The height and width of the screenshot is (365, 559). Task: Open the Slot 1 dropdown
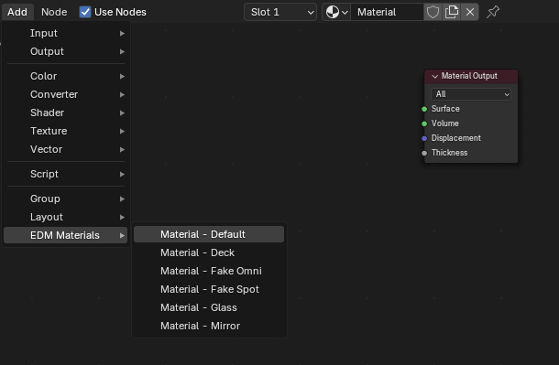[280, 12]
